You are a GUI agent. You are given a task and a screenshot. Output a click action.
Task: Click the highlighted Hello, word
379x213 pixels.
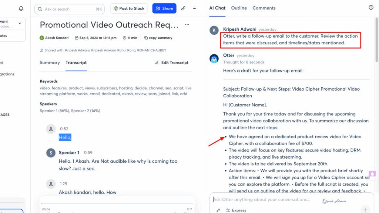click(x=65, y=137)
